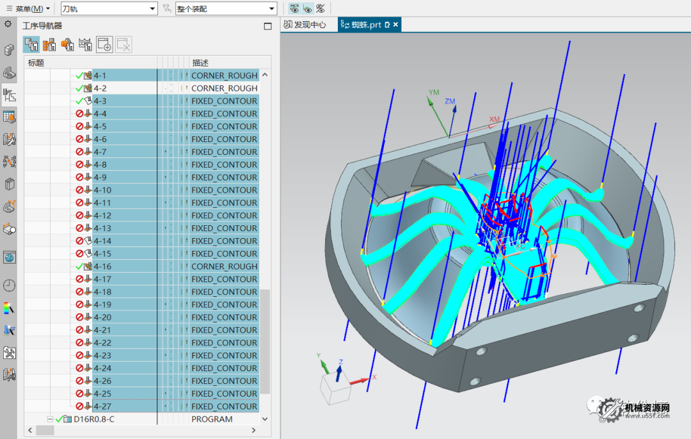Switch to Program Order view icon
The height and width of the screenshot is (439, 691).
coord(30,44)
